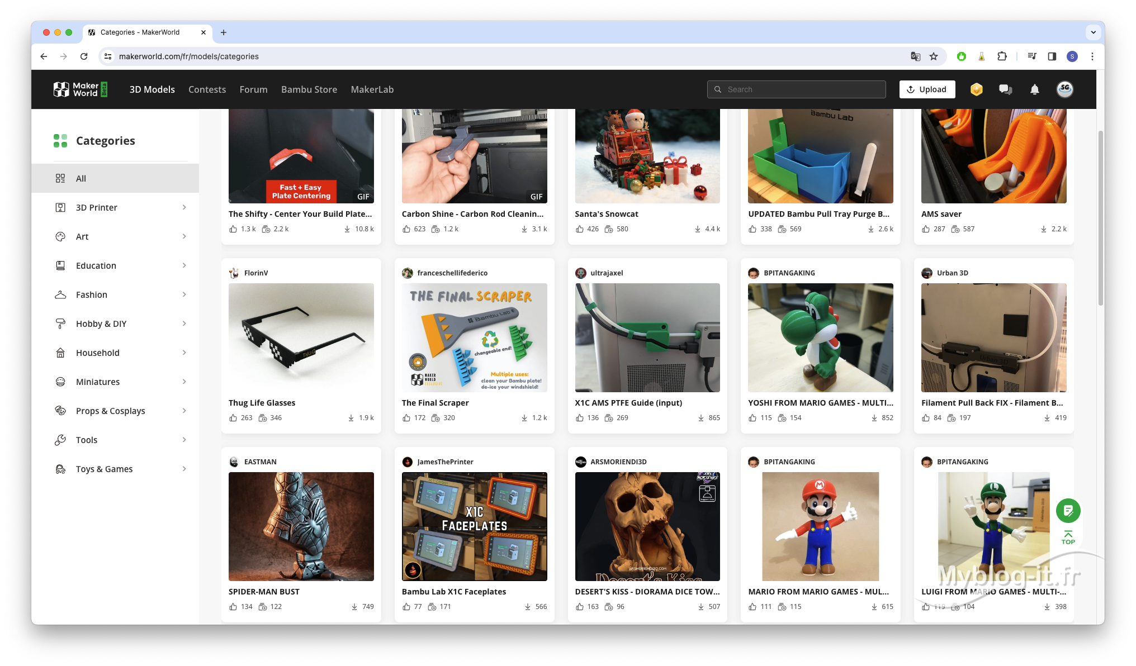Viewport: 1136px width, 666px height.
Task: Open Chrome three-dot menu
Action: tap(1092, 56)
